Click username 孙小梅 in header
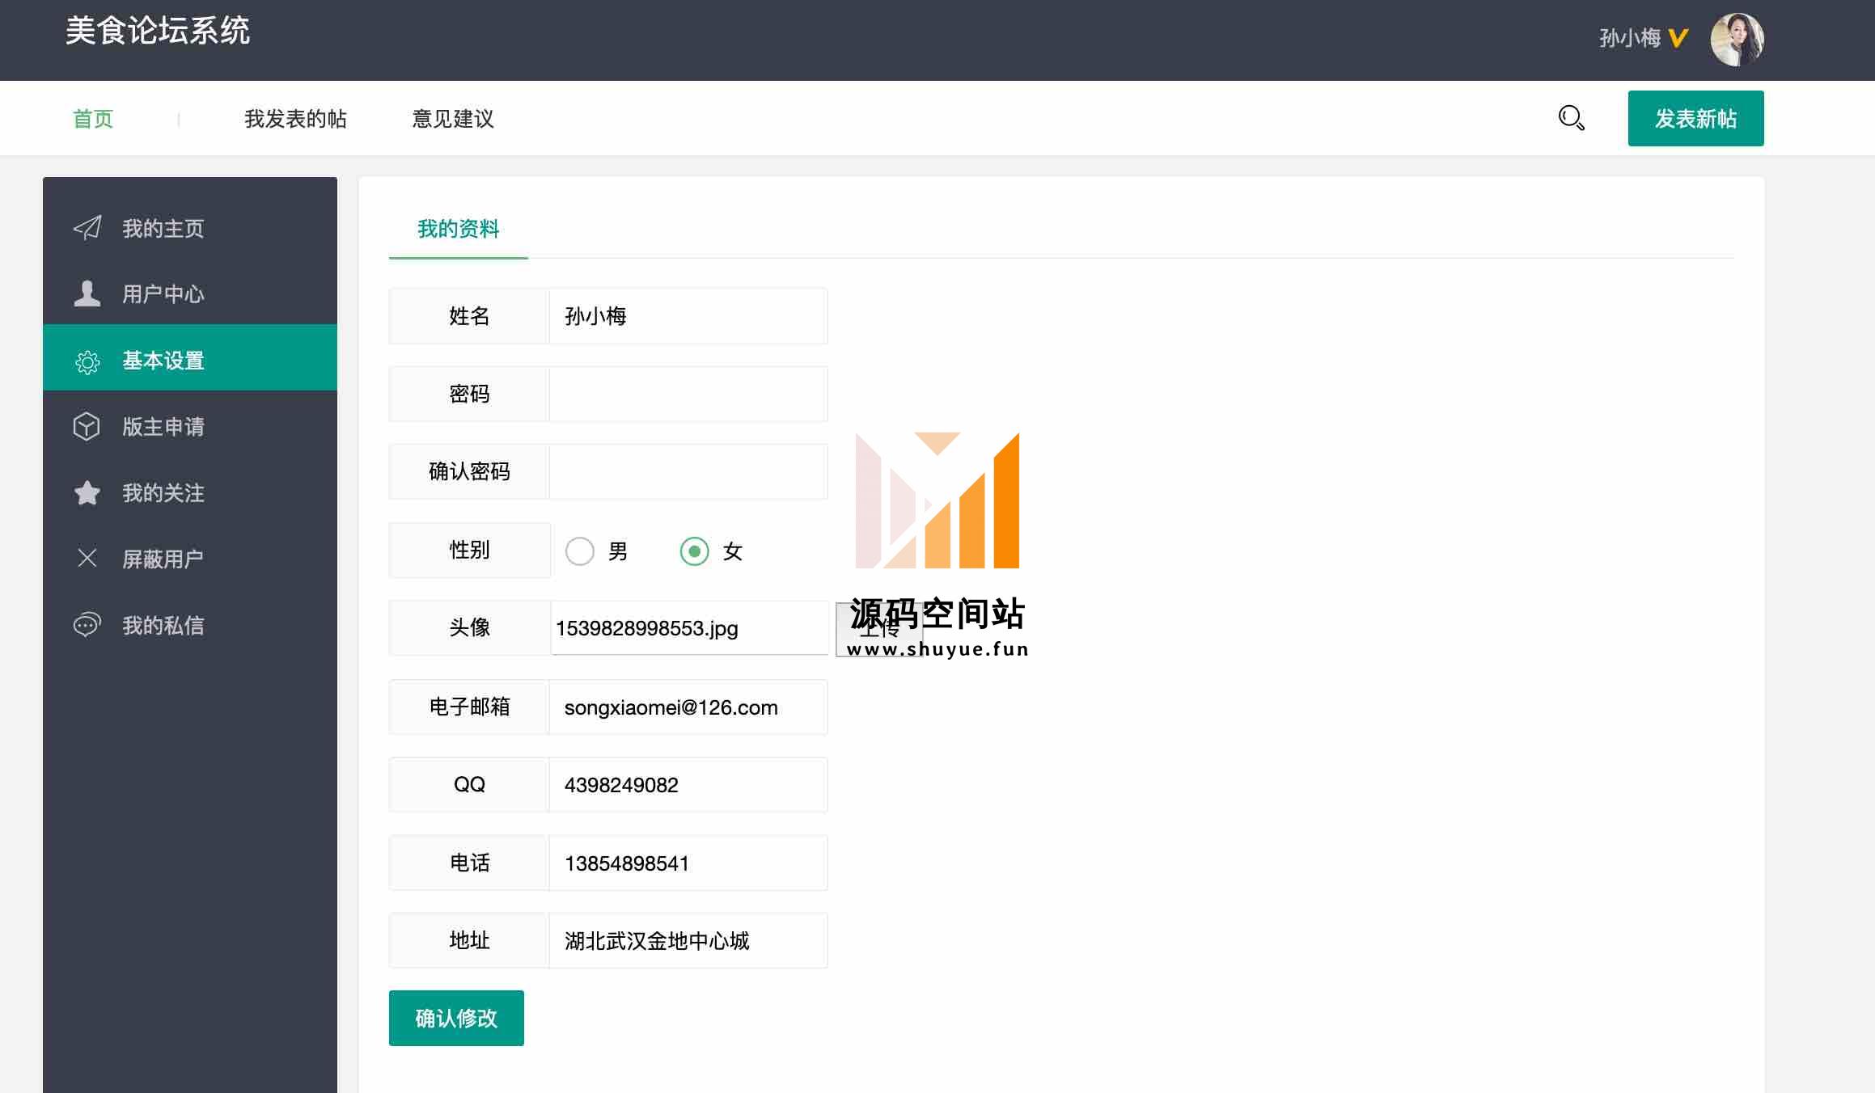The image size is (1875, 1093). click(1630, 38)
